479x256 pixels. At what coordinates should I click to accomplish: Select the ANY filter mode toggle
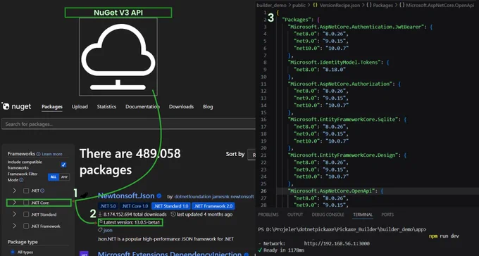65,177
